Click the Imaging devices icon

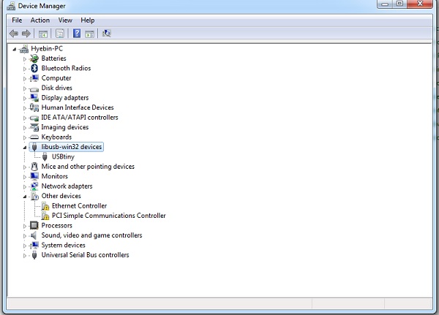tap(34, 127)
